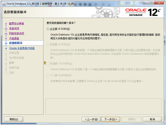Click the Oracle 主目录用户选择 step bullet

(6, 48)
